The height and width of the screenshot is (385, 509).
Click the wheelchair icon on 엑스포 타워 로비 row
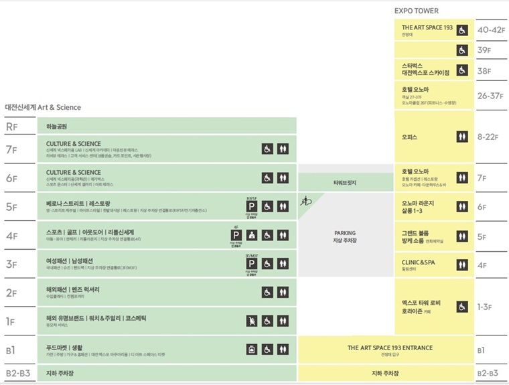coord(462,307)
